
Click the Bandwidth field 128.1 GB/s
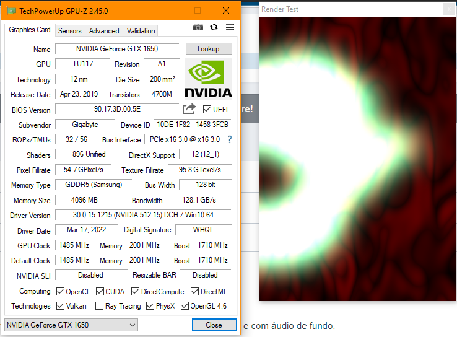199,200
